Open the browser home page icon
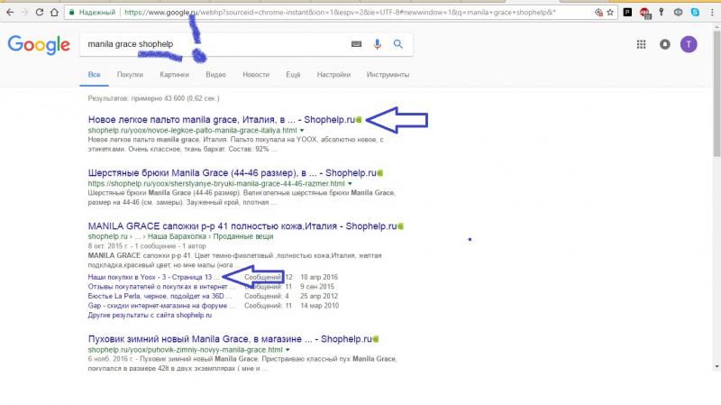721x405 pixels. coord(54,13)
